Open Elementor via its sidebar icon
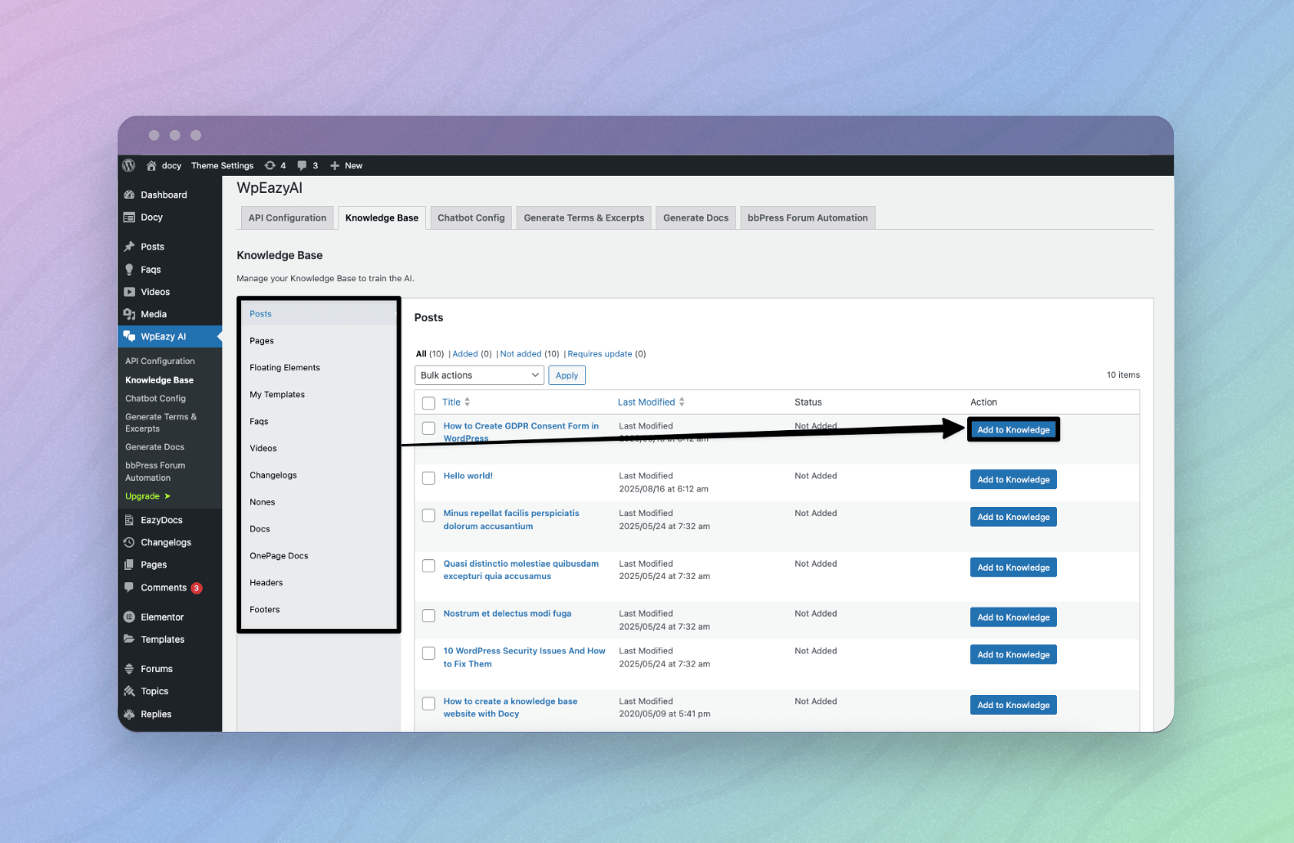1294x843 pixels. 129,617
